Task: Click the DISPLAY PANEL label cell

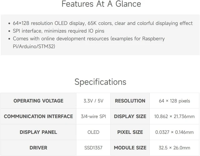Action: pyautogui.click(x=38, y=132)
